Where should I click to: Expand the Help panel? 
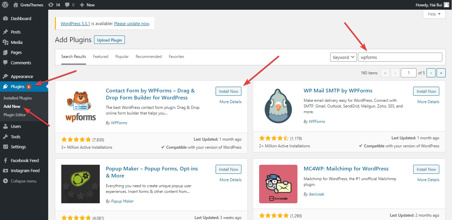click(434, 14)
